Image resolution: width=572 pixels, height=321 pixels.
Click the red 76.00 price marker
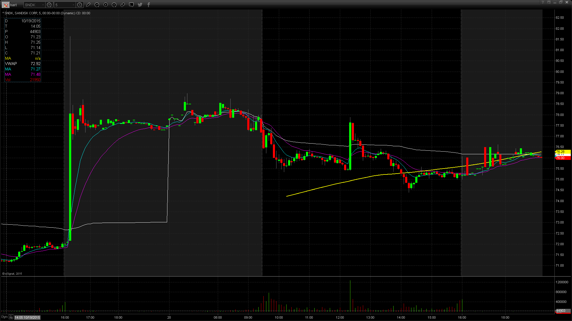pos(562,158)
